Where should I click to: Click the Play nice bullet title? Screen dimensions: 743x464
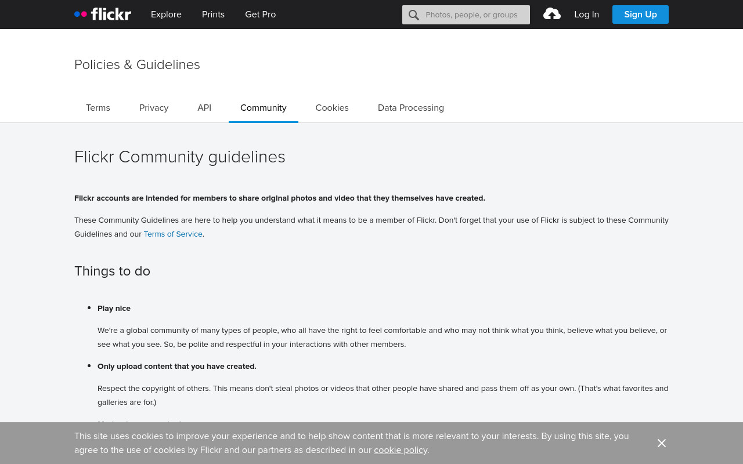tap(114, 309)
